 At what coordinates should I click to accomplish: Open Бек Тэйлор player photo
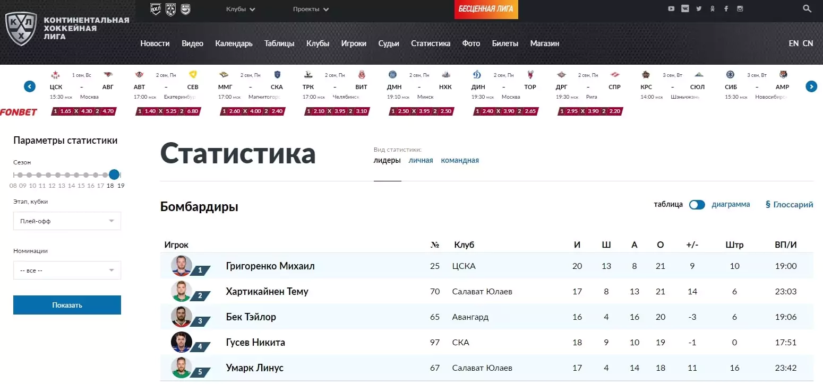[181, 317]
